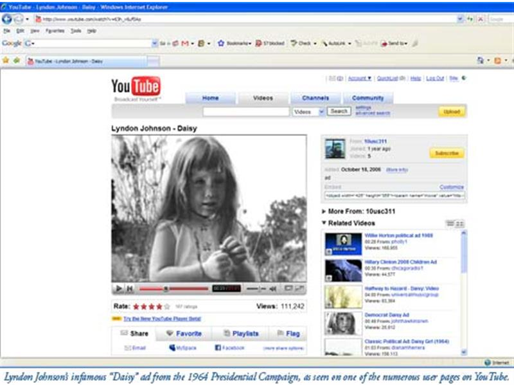Collapse the Related Videos section
Viewport: 514px width, 386px height.
324,223
